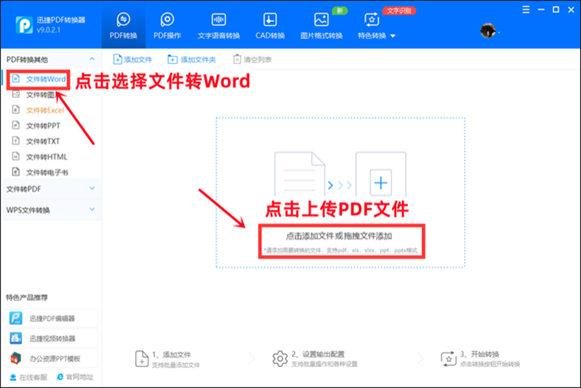
Task: Collapse the PDF转换其他 section
Action: pos(92,60)
